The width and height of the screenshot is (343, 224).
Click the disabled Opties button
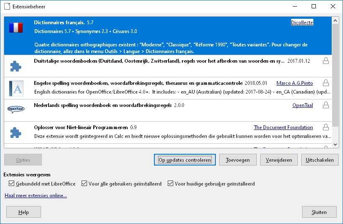[x=23, y=160]
